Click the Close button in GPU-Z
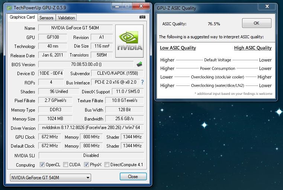Image resolution: width=283 pixels, height=190 pixels. pyautogui.click(x=133, y=177)
